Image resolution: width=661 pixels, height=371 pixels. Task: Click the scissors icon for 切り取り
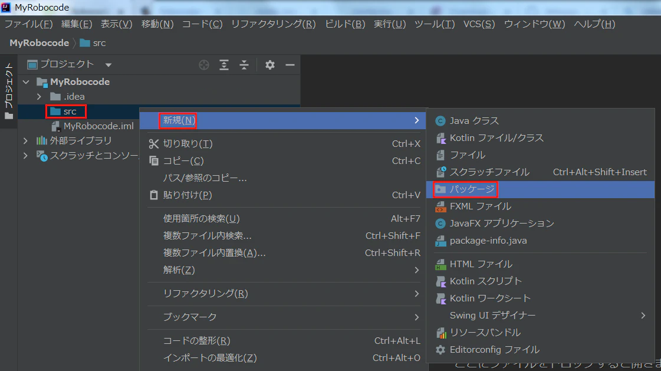pyautogui.click(x=154, y=144)
